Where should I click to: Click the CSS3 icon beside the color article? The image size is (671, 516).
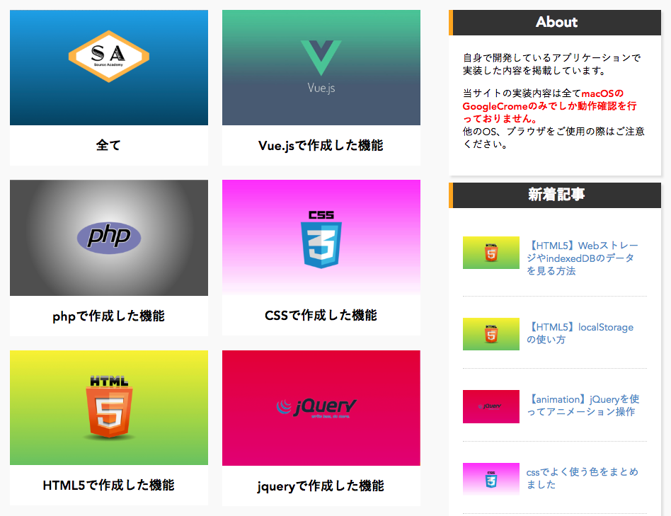[x=491, y=478]
